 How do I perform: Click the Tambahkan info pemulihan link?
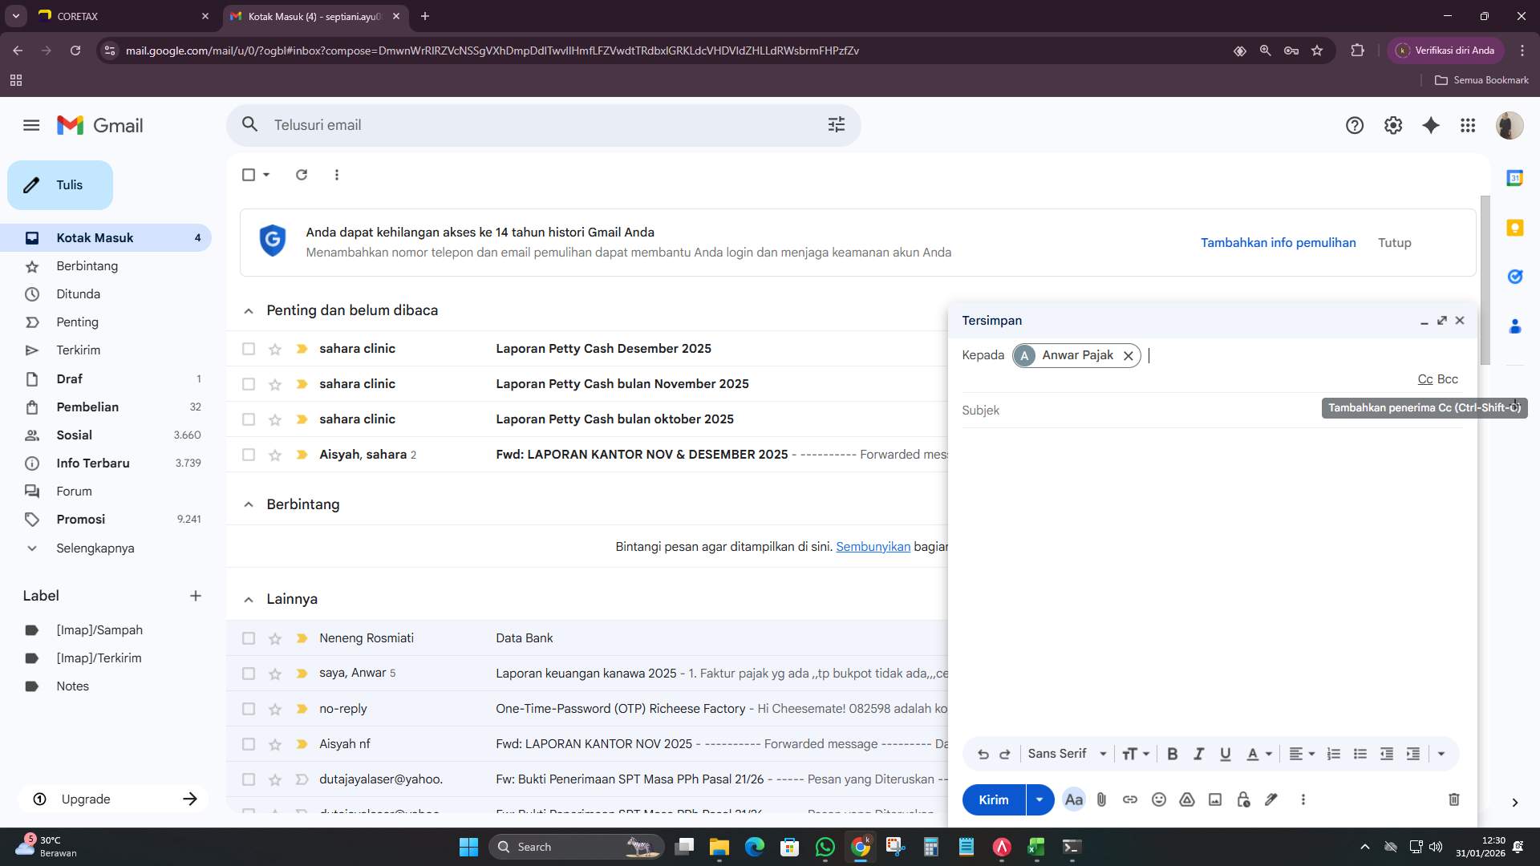tap(1279, 242)
